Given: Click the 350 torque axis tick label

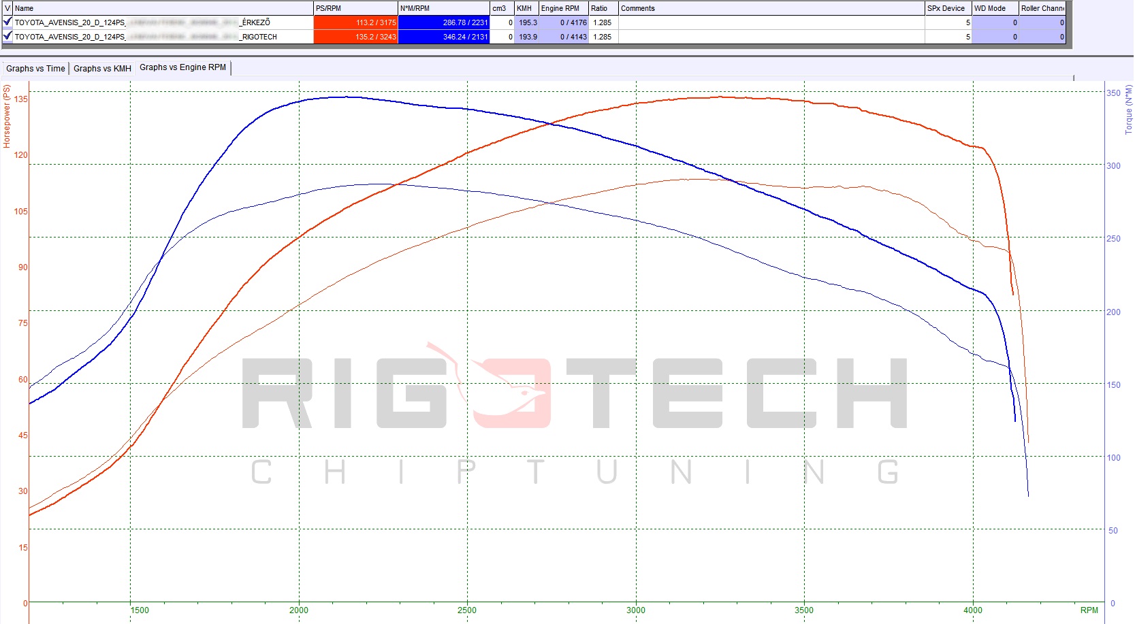Looking at the screenshot, I should pyautogui.click(x=1113, y=93).
